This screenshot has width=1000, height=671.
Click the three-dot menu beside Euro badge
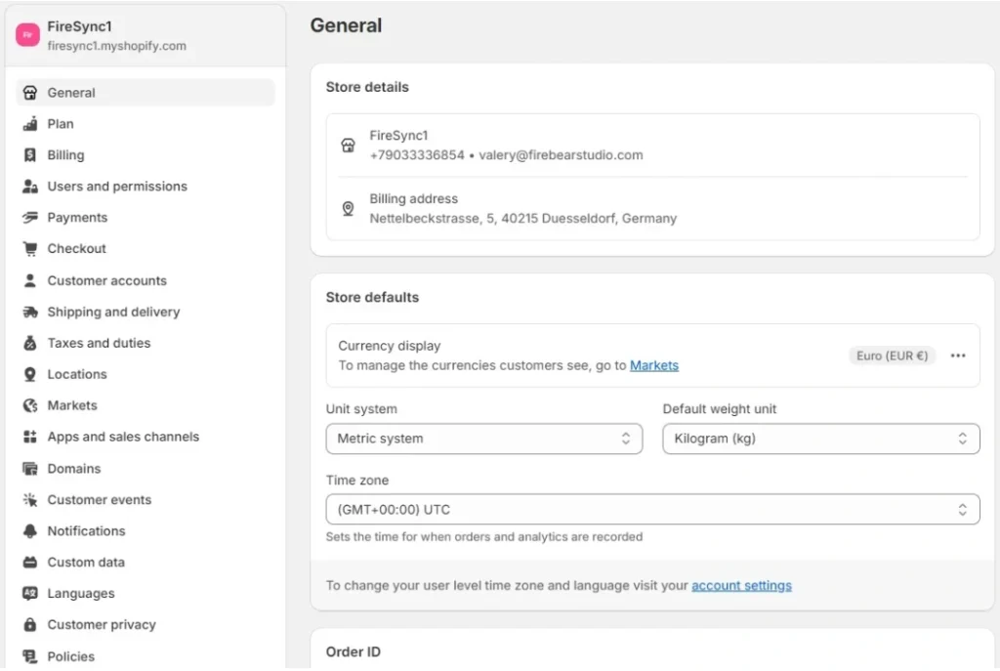[x=958, y=356]
